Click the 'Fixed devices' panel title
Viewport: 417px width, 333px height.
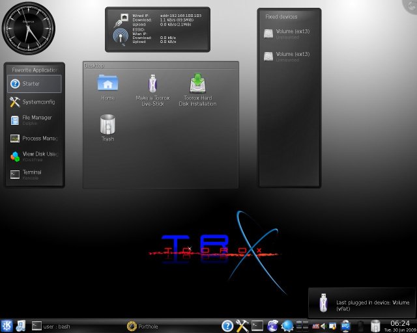click(281, 17)
